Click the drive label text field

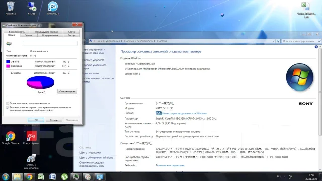point(50,43)
